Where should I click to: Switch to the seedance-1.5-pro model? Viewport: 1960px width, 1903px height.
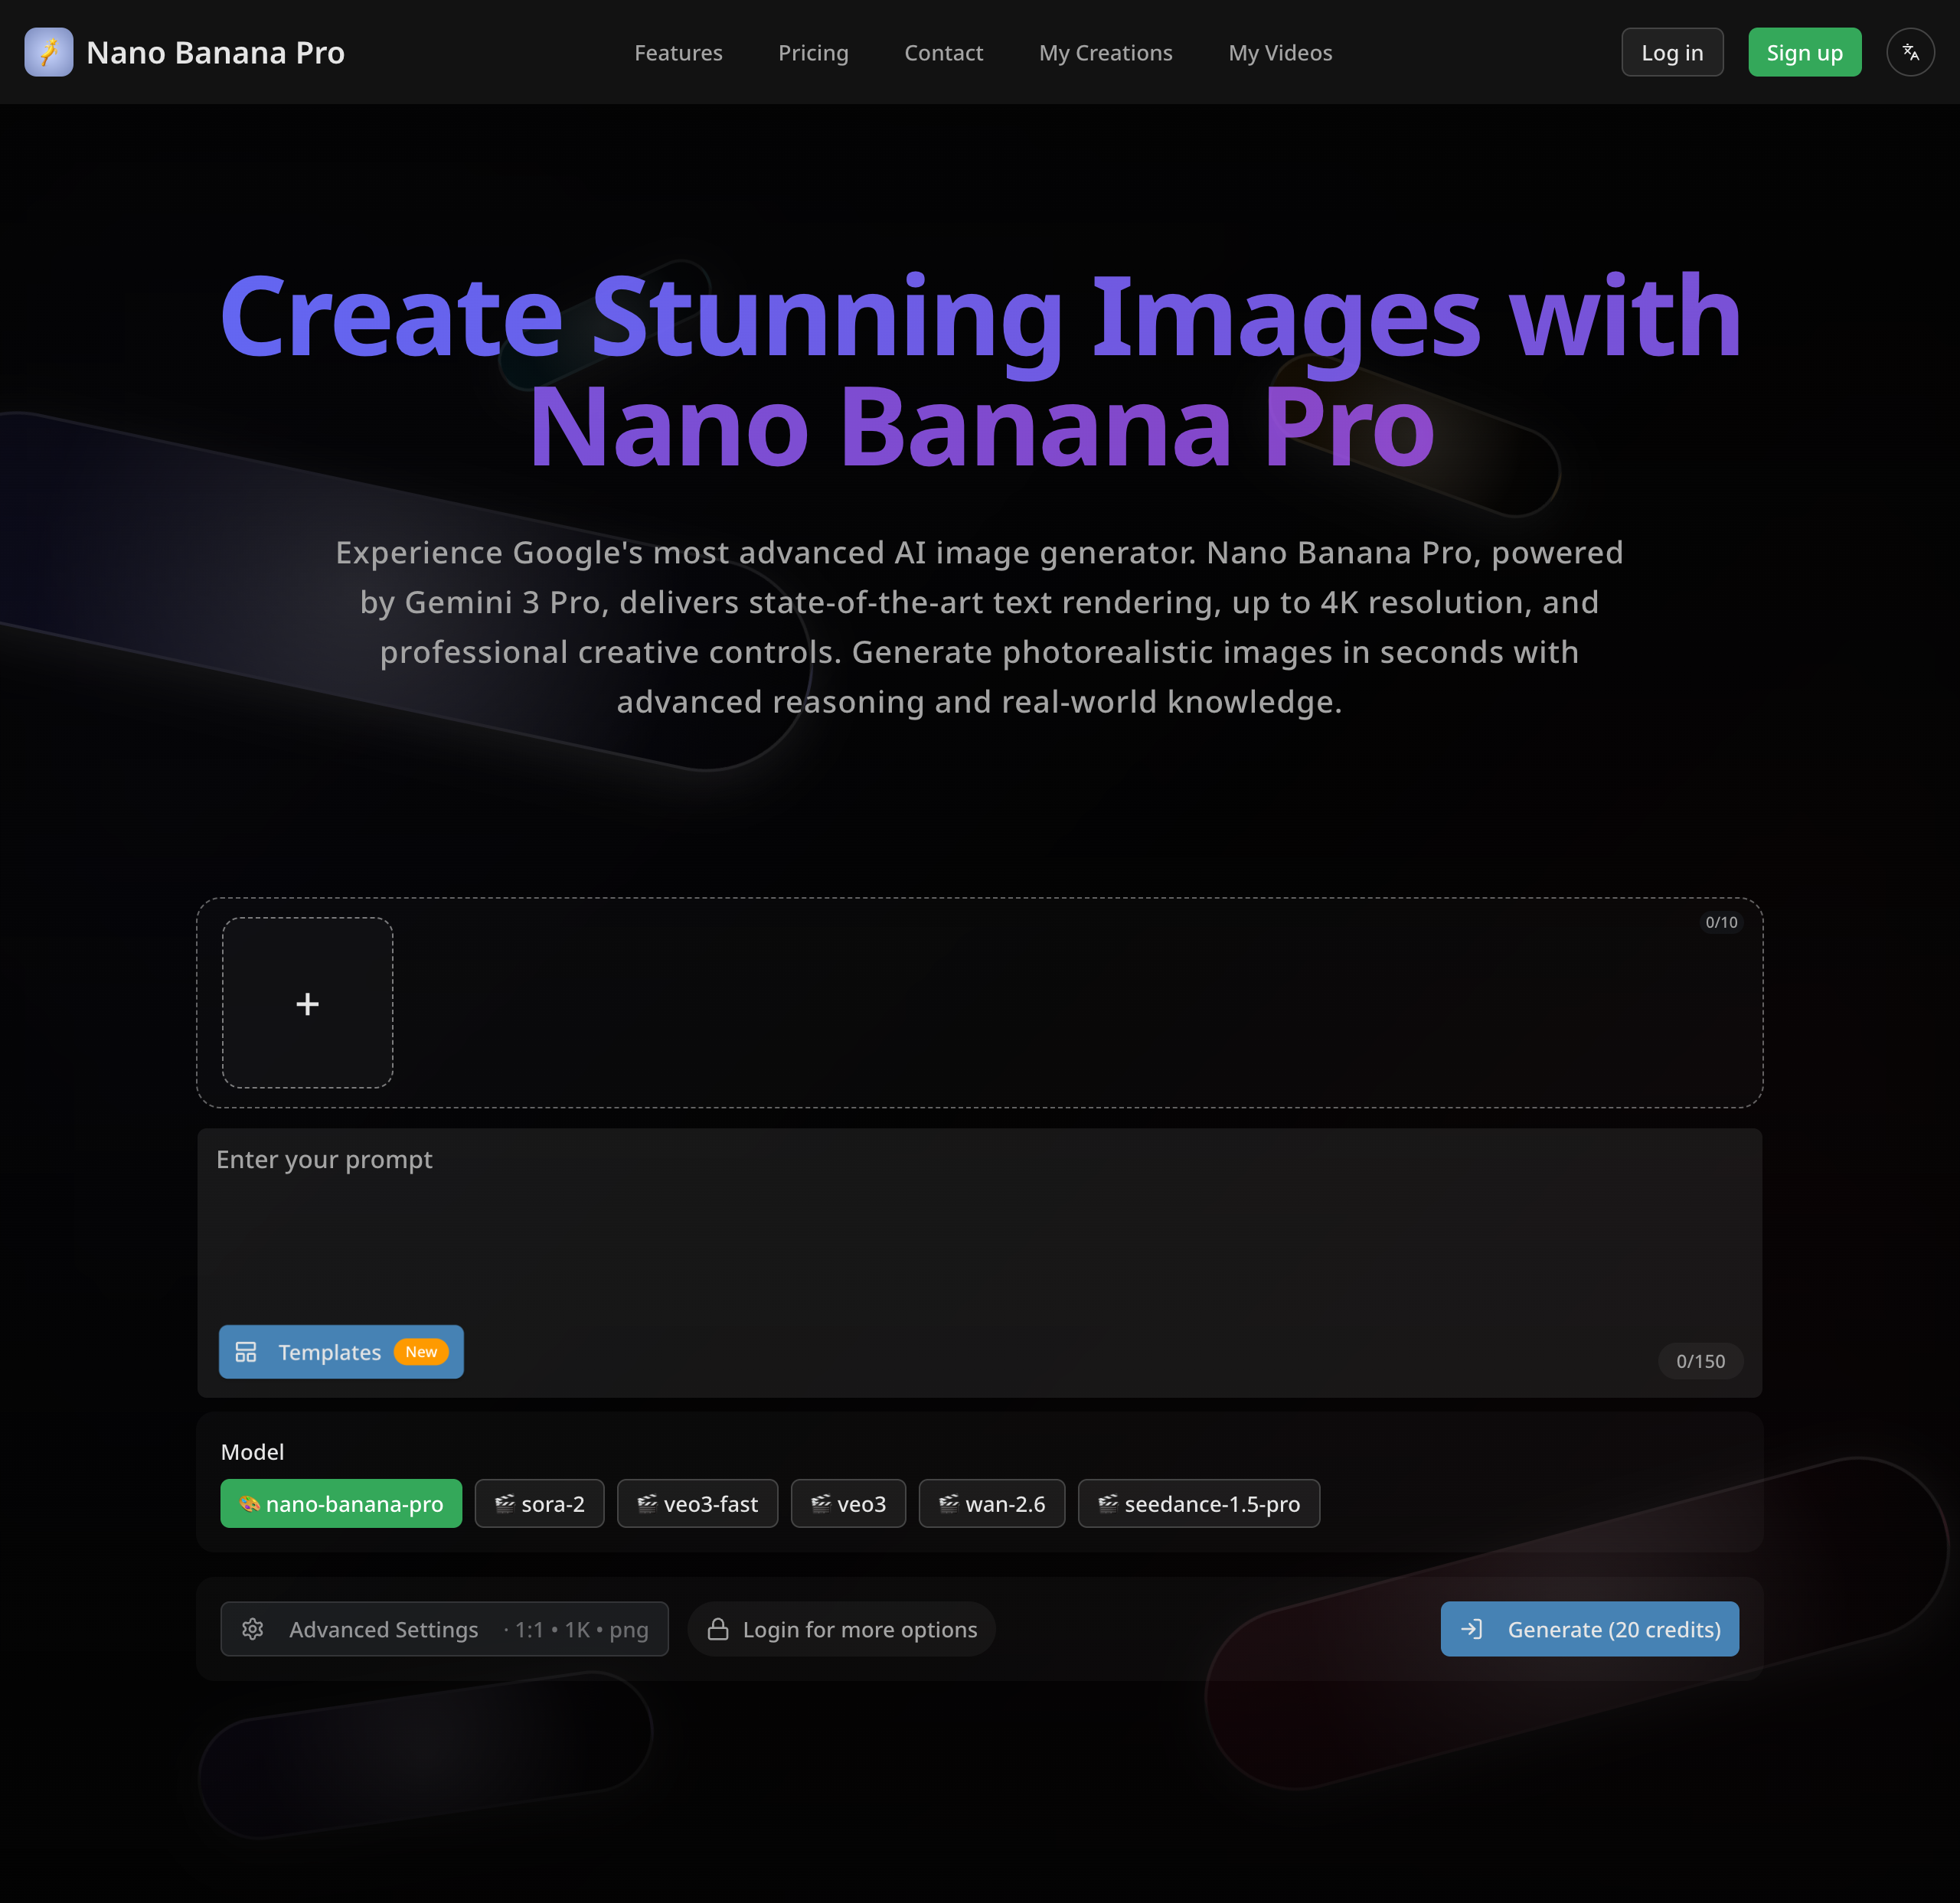[x=1198, y=1503]
